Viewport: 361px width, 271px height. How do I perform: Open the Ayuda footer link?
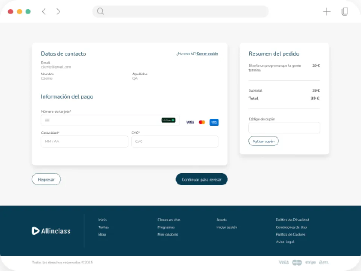222,220
